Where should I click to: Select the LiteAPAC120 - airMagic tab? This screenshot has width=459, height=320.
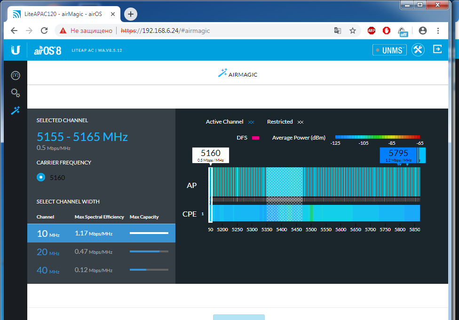tap(64, 14)
